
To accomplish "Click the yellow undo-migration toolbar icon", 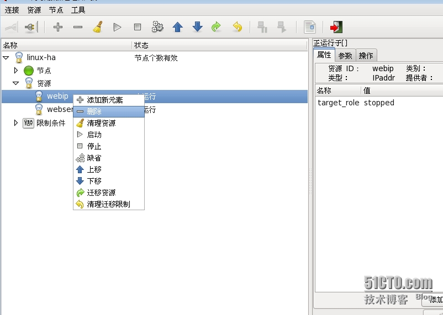I will click(238, 27).
